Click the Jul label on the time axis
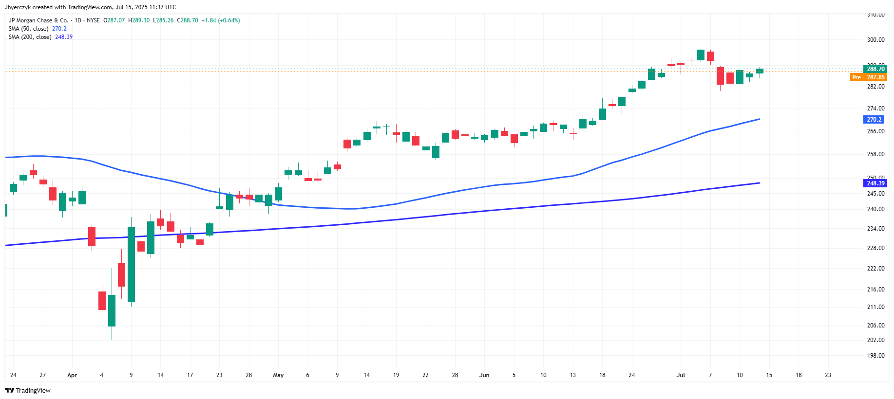The height and width of the screenshot is (399, 894). click(681, 375)
